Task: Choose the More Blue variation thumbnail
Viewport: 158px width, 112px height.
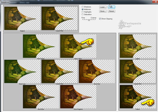Action: pyautogui.click(x=41, y=97)
